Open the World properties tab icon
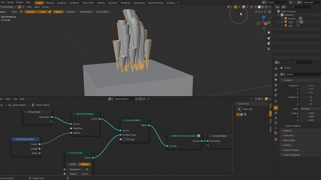Image resolution: width=321 pixels, height=180 pixels. [276, 95]
